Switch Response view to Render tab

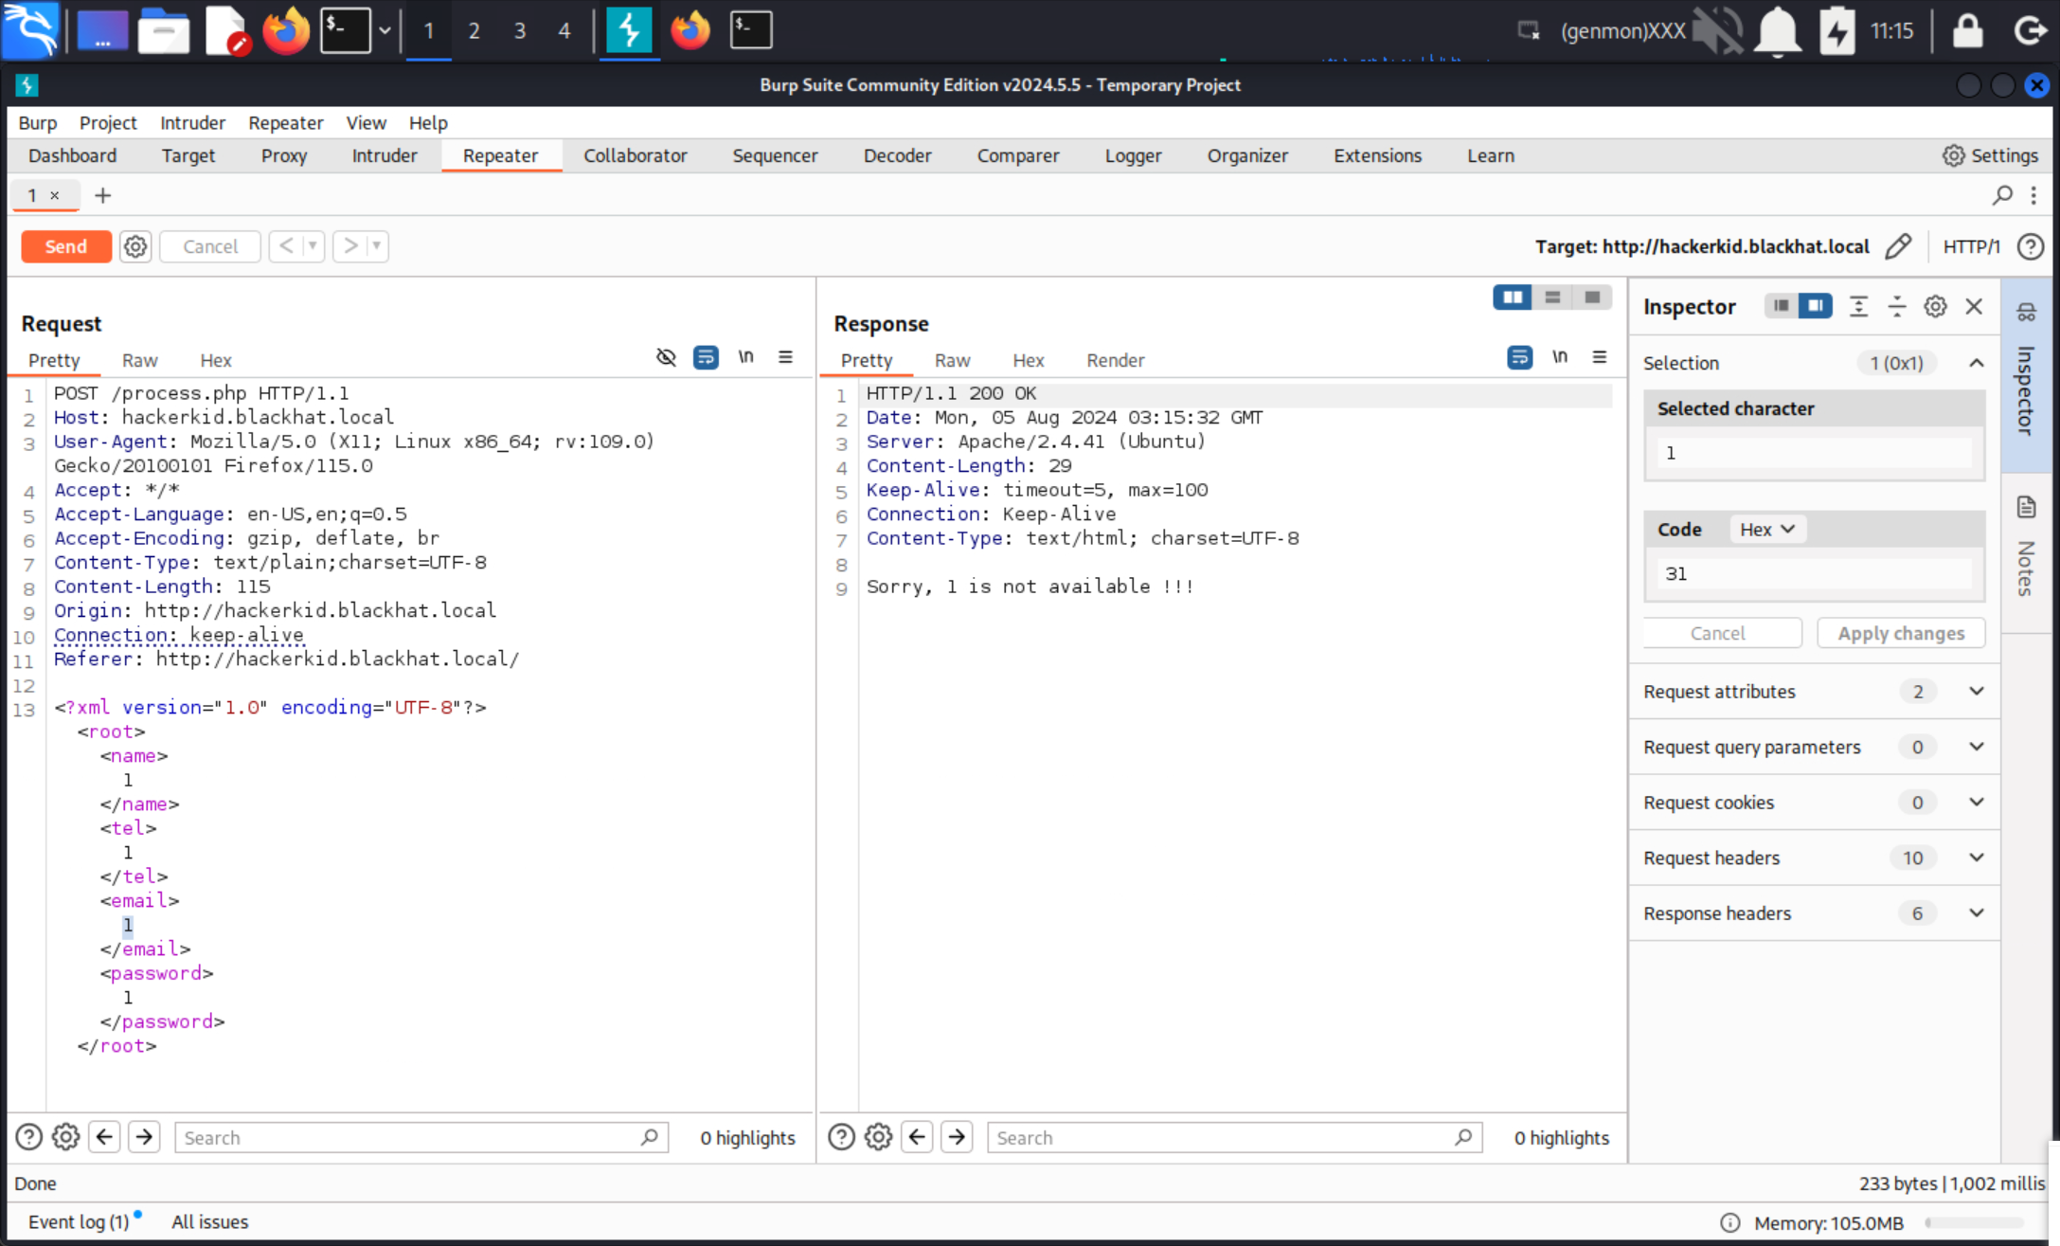1115,360
